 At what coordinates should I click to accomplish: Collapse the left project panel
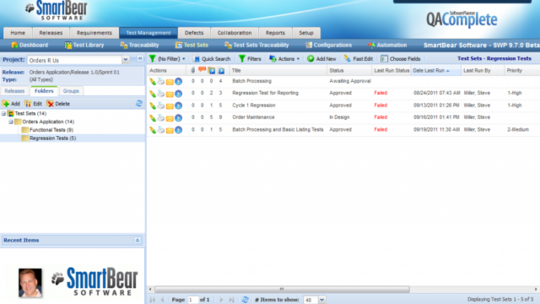pyautogui.click(x=140, y=58)
